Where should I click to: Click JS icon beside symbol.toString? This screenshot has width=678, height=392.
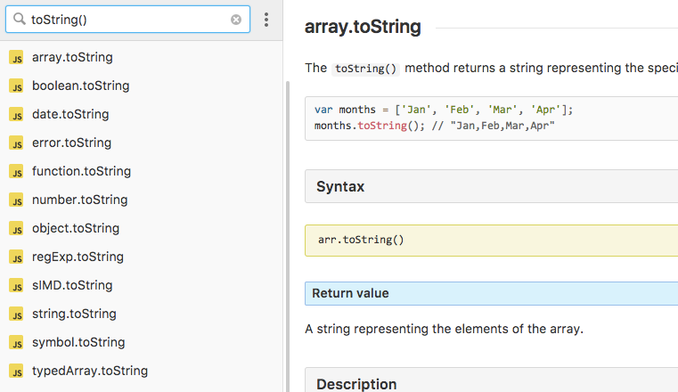[16, 343]
